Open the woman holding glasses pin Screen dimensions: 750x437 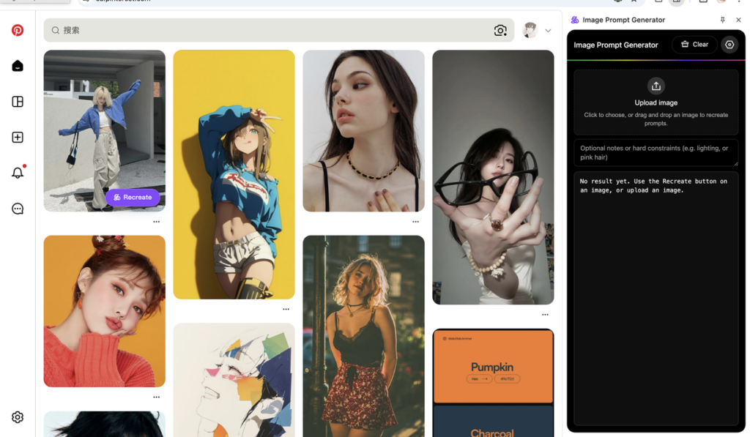tap(493, 177)
